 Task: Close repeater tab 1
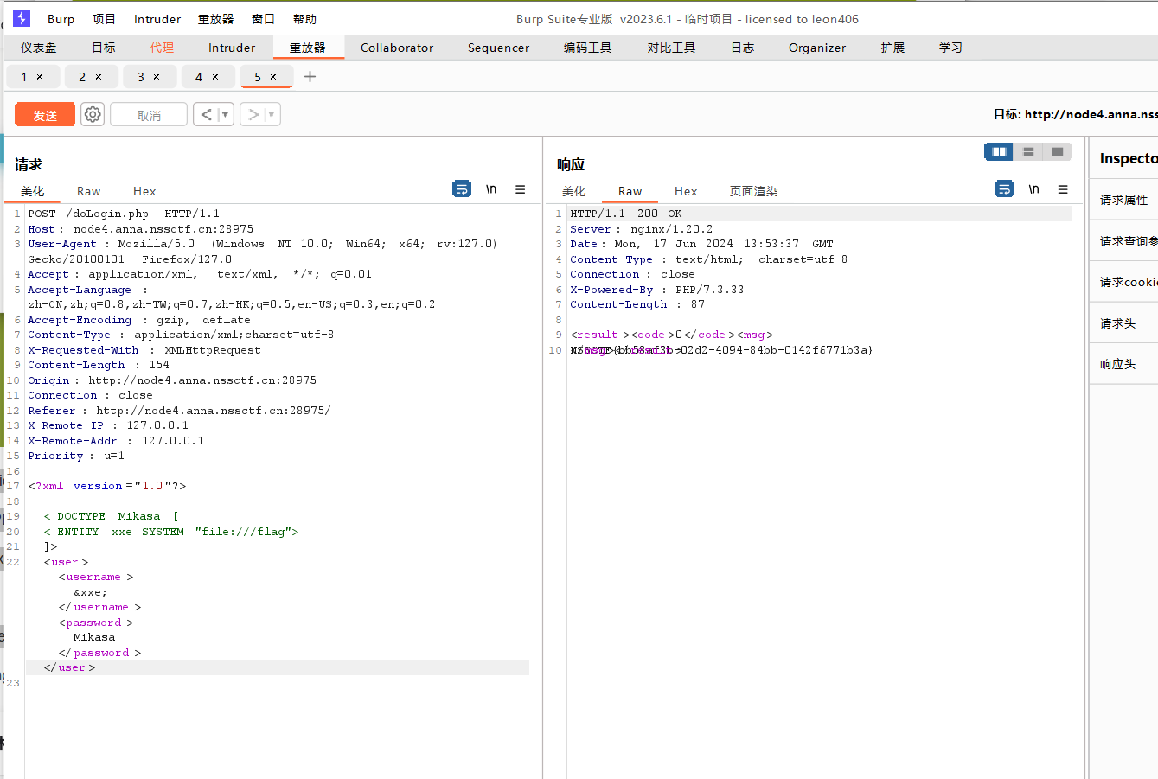coord(40,77)
